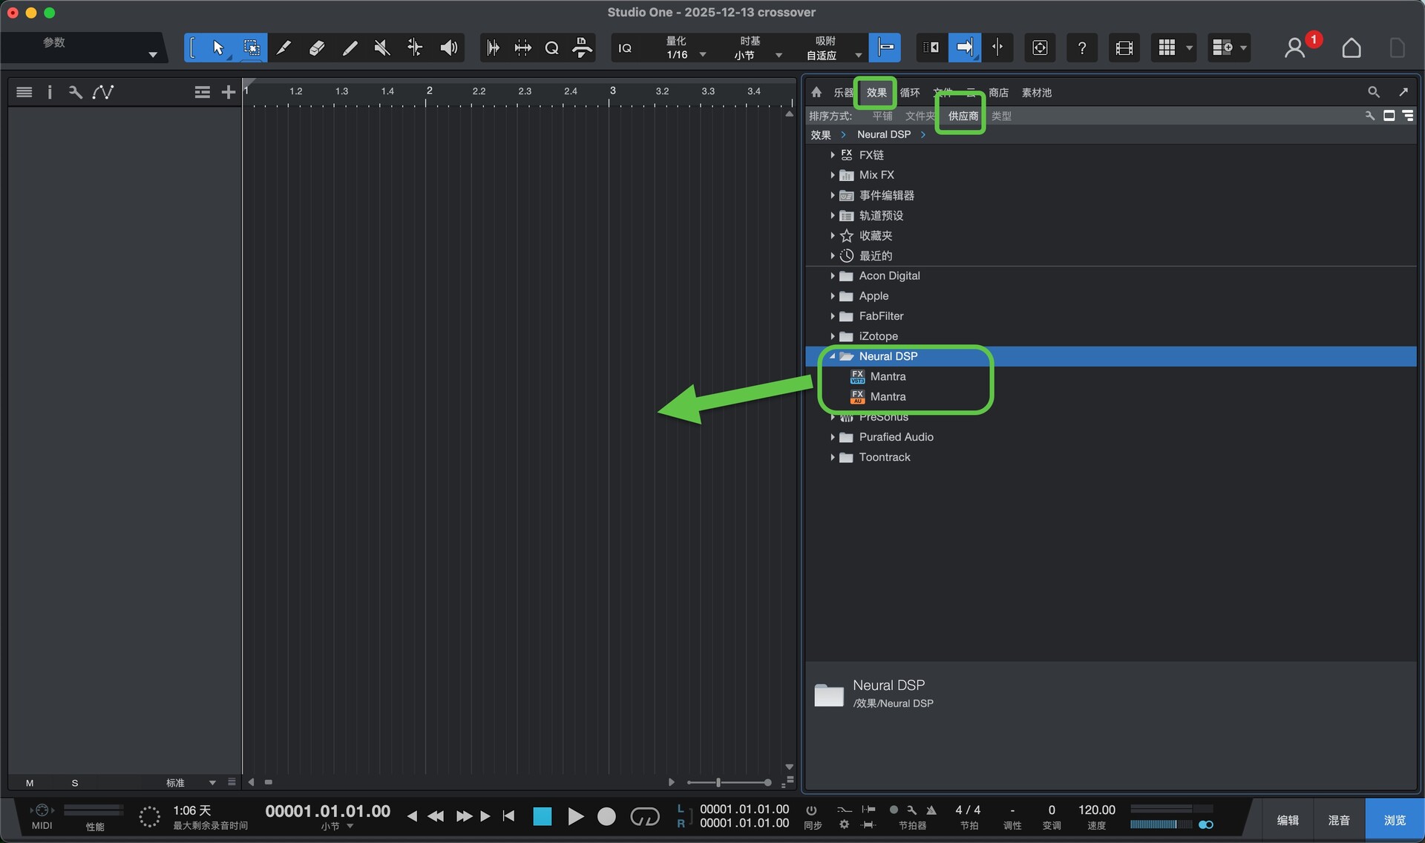Collapse the Neural DSP folder
Image resolution: width=1425 pixels, height=843 pixels.
coord(833,356)
